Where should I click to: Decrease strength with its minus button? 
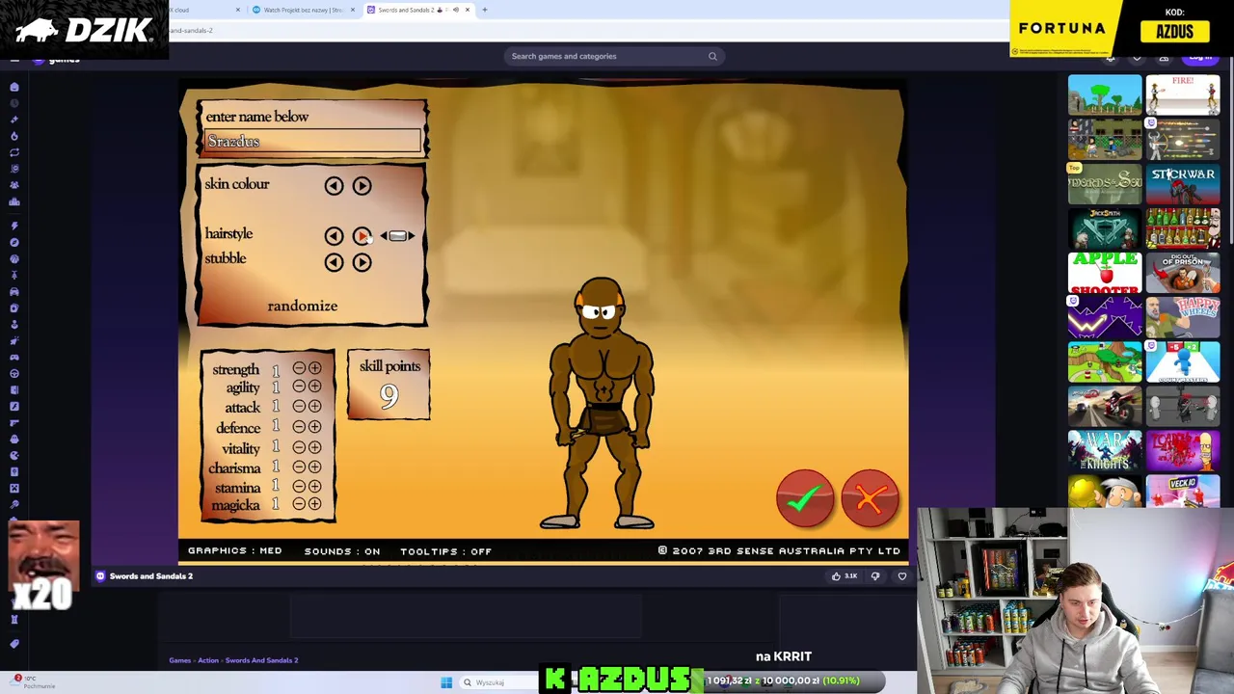pos(300,368)
